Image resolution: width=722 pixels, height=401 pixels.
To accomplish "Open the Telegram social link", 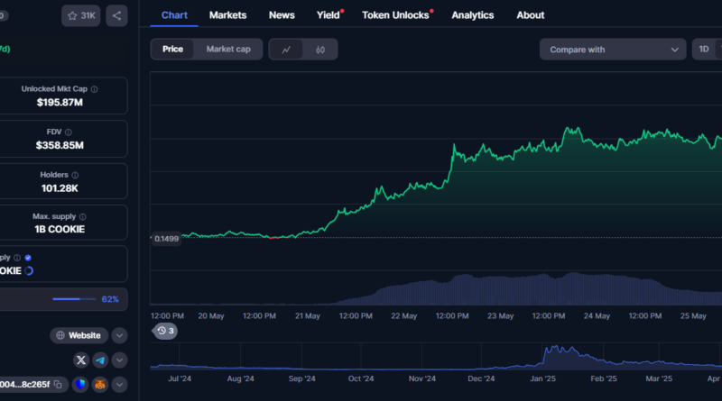I will [x=100, y=360].
